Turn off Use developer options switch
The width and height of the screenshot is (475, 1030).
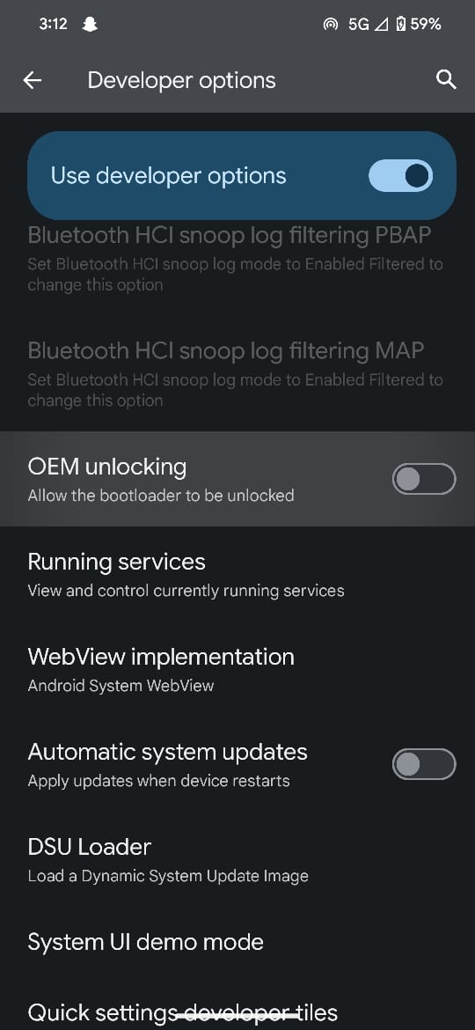(401, 176)
